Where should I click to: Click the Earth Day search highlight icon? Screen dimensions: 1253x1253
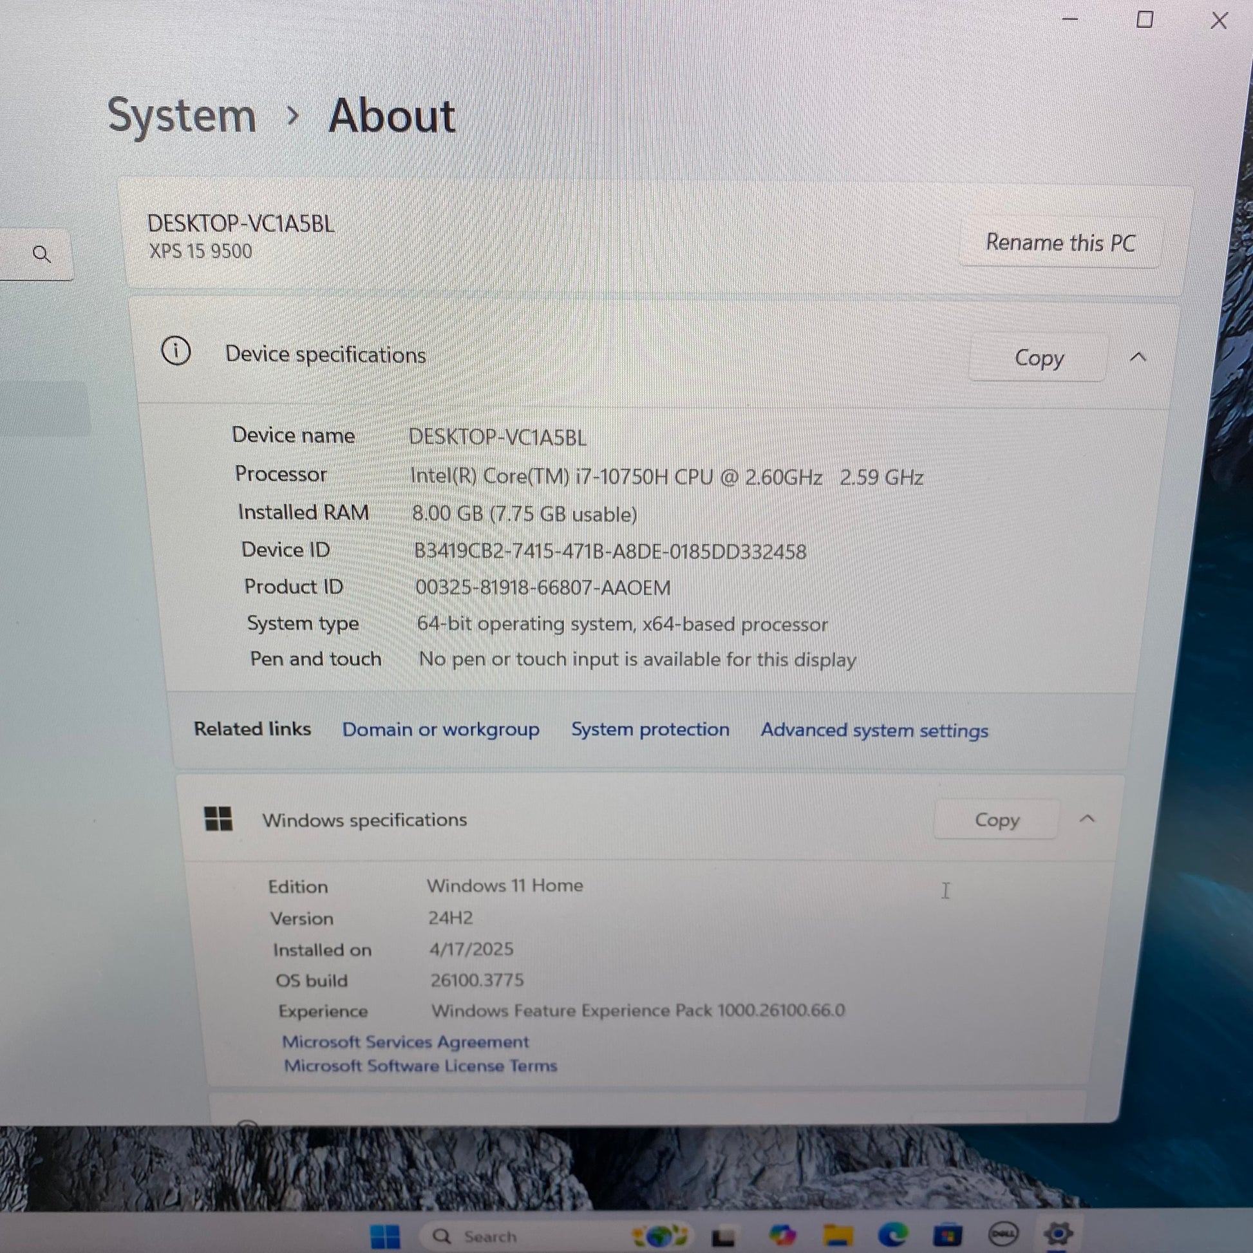pos(659,1236)
